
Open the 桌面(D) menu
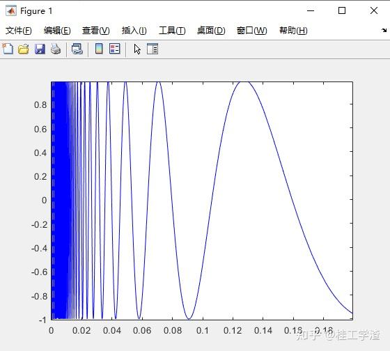click(x=211, y=31)
